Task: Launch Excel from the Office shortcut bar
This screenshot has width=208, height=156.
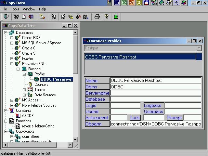Action: pos(124,3)
